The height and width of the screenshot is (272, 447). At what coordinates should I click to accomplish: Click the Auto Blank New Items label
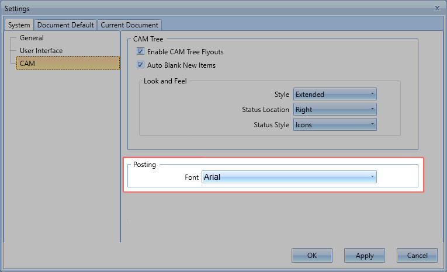pyautogui.click(x=181, y=65)
